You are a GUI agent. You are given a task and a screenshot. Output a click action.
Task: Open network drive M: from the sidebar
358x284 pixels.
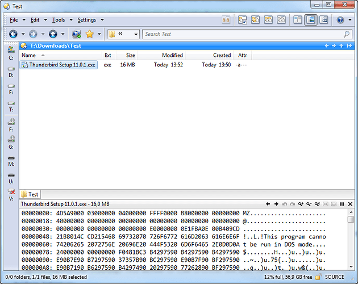[11, 161]
